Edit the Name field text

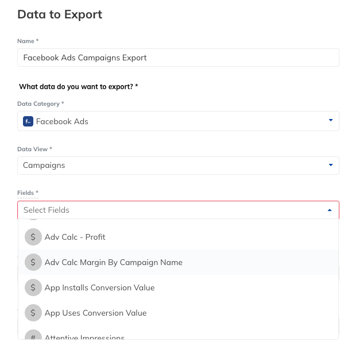tap(178, 57)
